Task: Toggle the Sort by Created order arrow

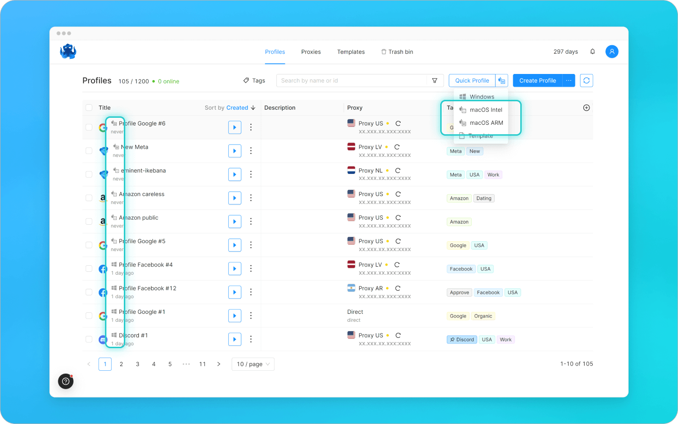Action: pyautogui.click(x=253, y=107)
